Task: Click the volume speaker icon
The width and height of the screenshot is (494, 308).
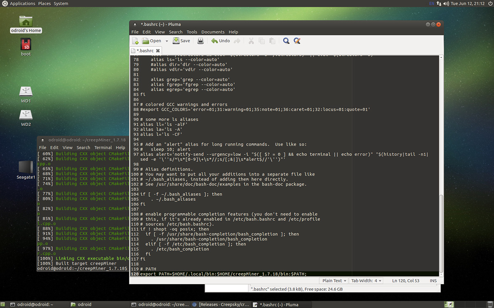Action: [x=446, y=4]
